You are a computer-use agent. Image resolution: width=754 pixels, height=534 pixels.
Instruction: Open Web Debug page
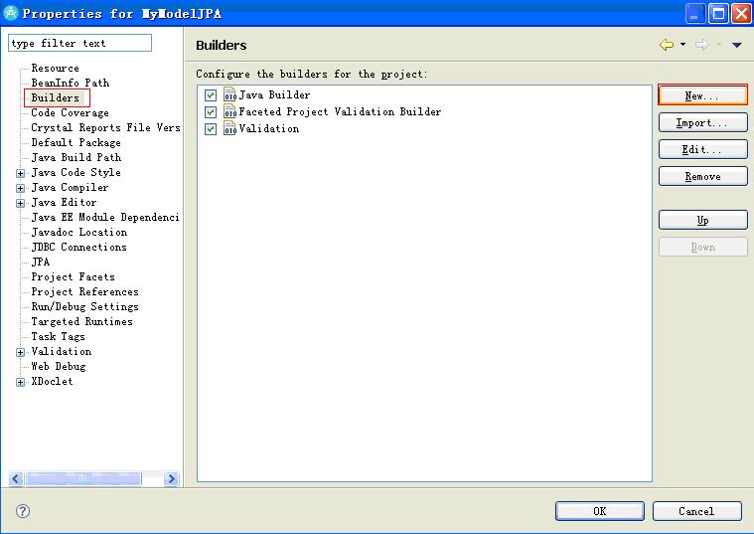(59, 366)
